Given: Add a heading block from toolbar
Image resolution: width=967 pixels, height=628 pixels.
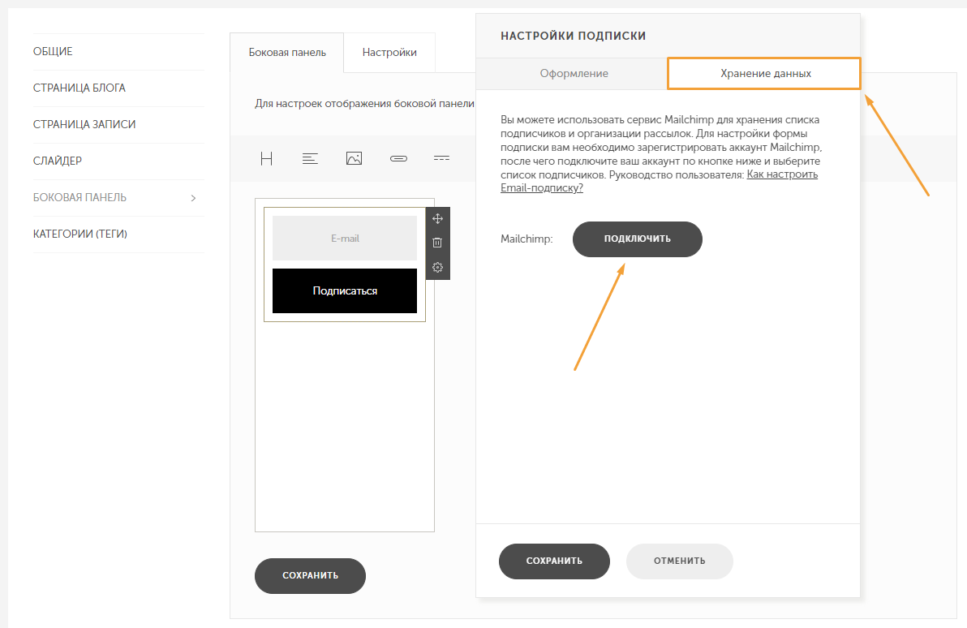Looking at the screenshot, I should click(x=266, y=159).
